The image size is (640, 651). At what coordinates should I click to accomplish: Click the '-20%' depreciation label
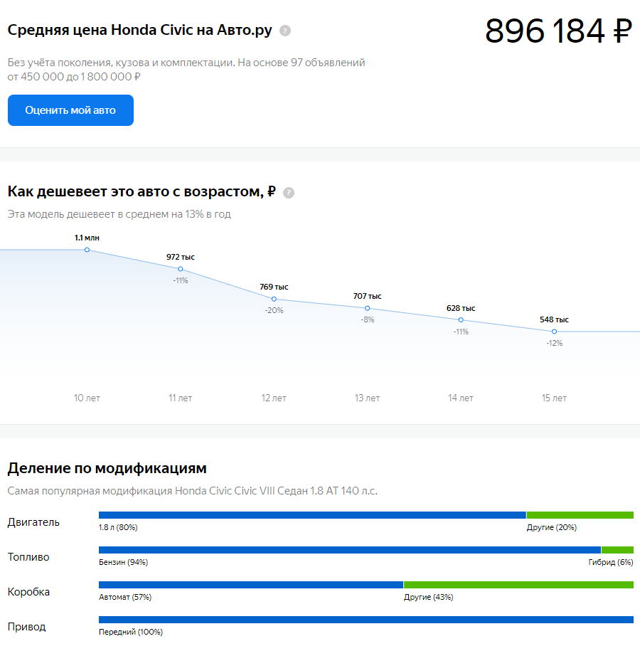tap(274, 310)
